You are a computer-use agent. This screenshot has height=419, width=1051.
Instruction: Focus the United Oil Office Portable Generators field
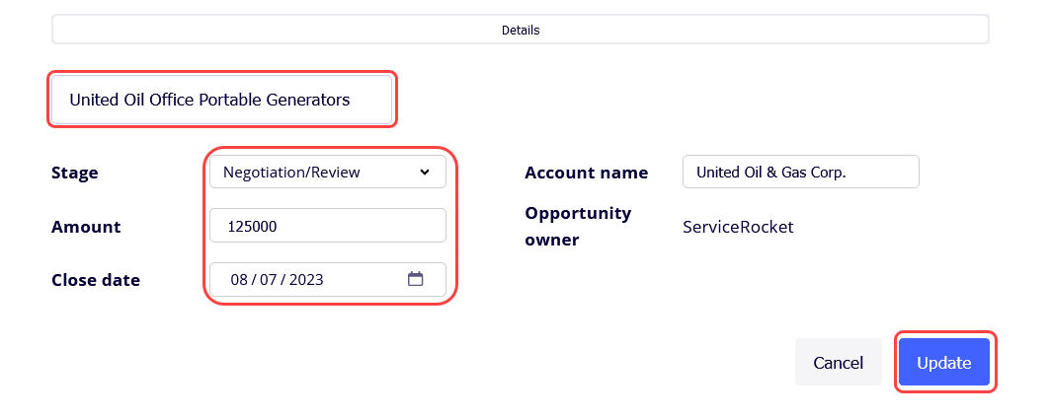click(222, 100)
